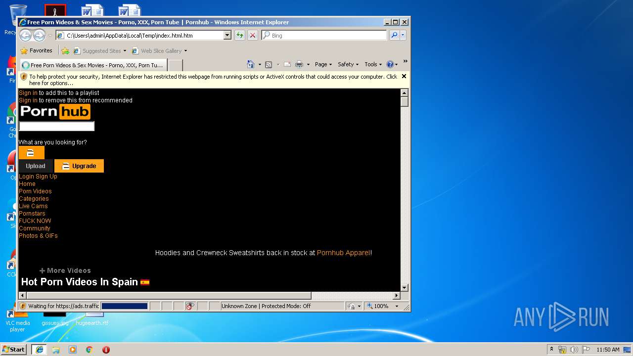Screen dimensions: 633x356
Task: Open Google Chrome from the taskbar
Action: click(x=90, y=350)
